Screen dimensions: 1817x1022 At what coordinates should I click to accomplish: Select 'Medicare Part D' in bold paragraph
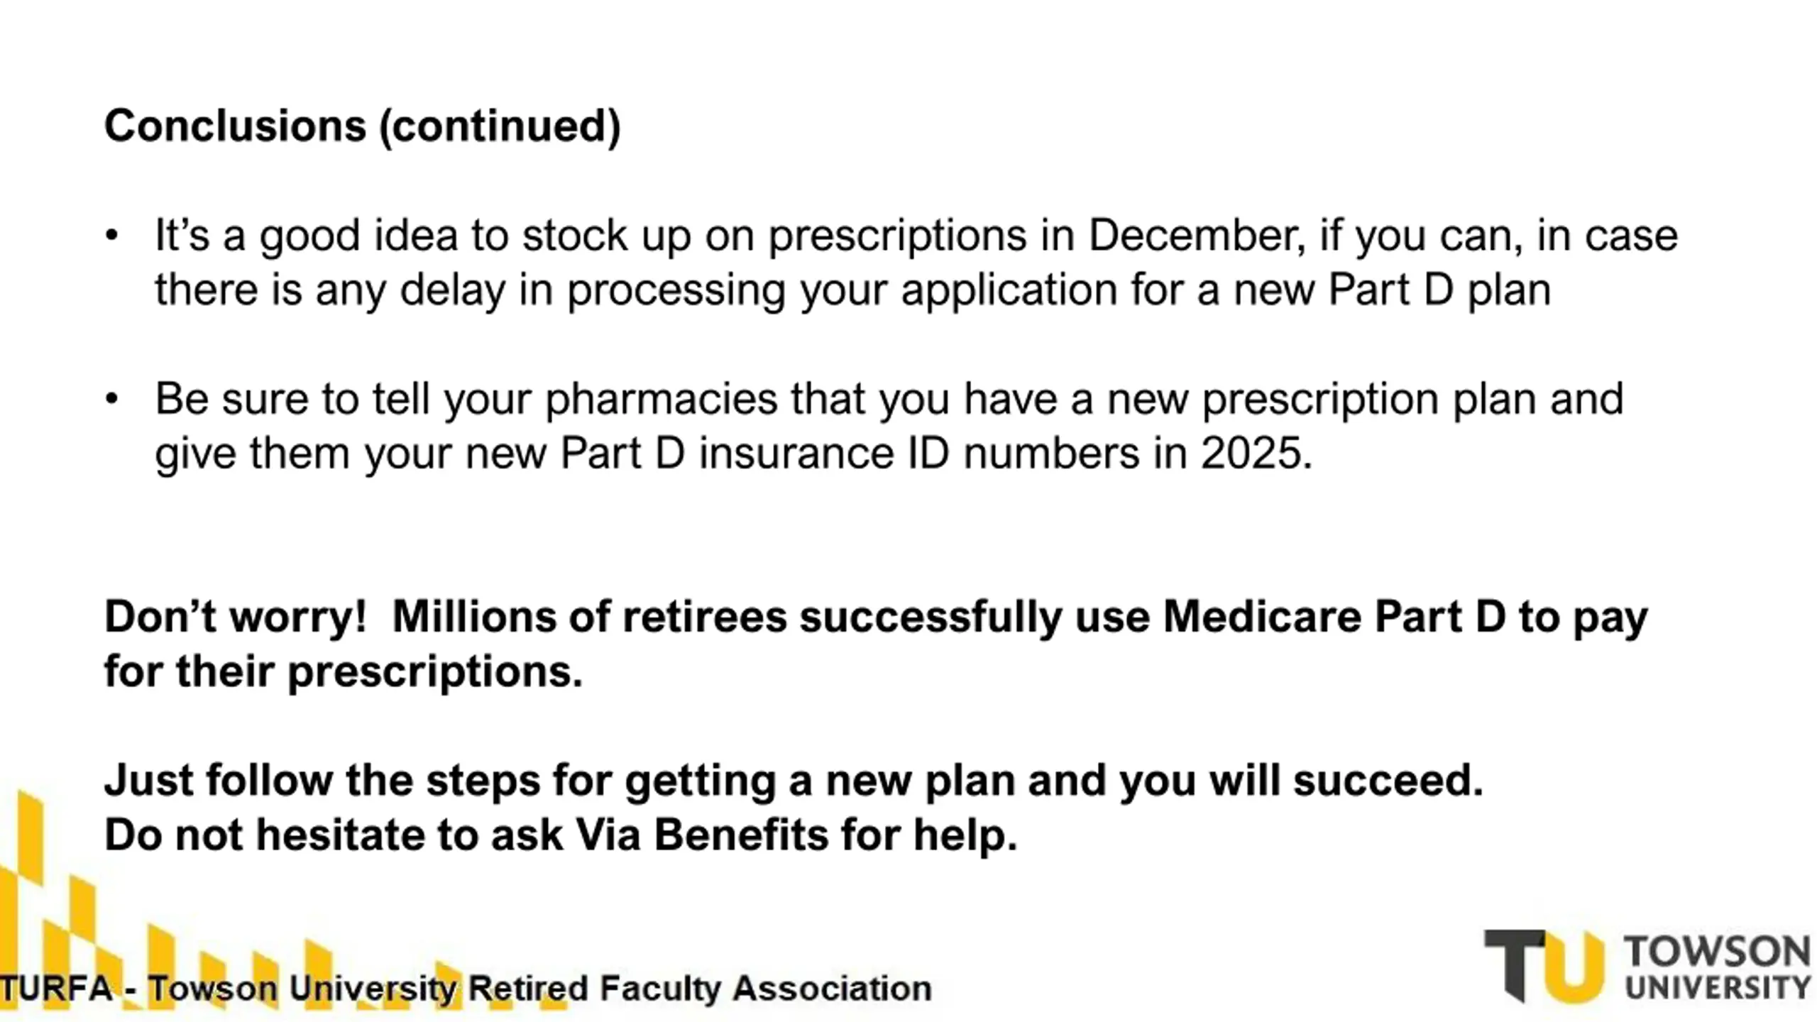(1334, 616)
